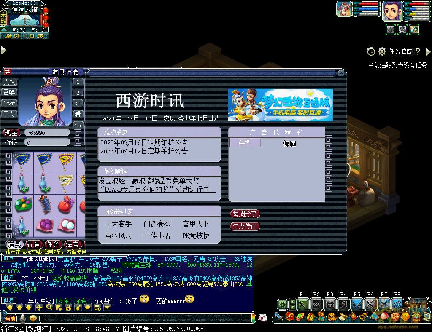
Task: Select inventory page 3 button
Action: tap(78, 103)
